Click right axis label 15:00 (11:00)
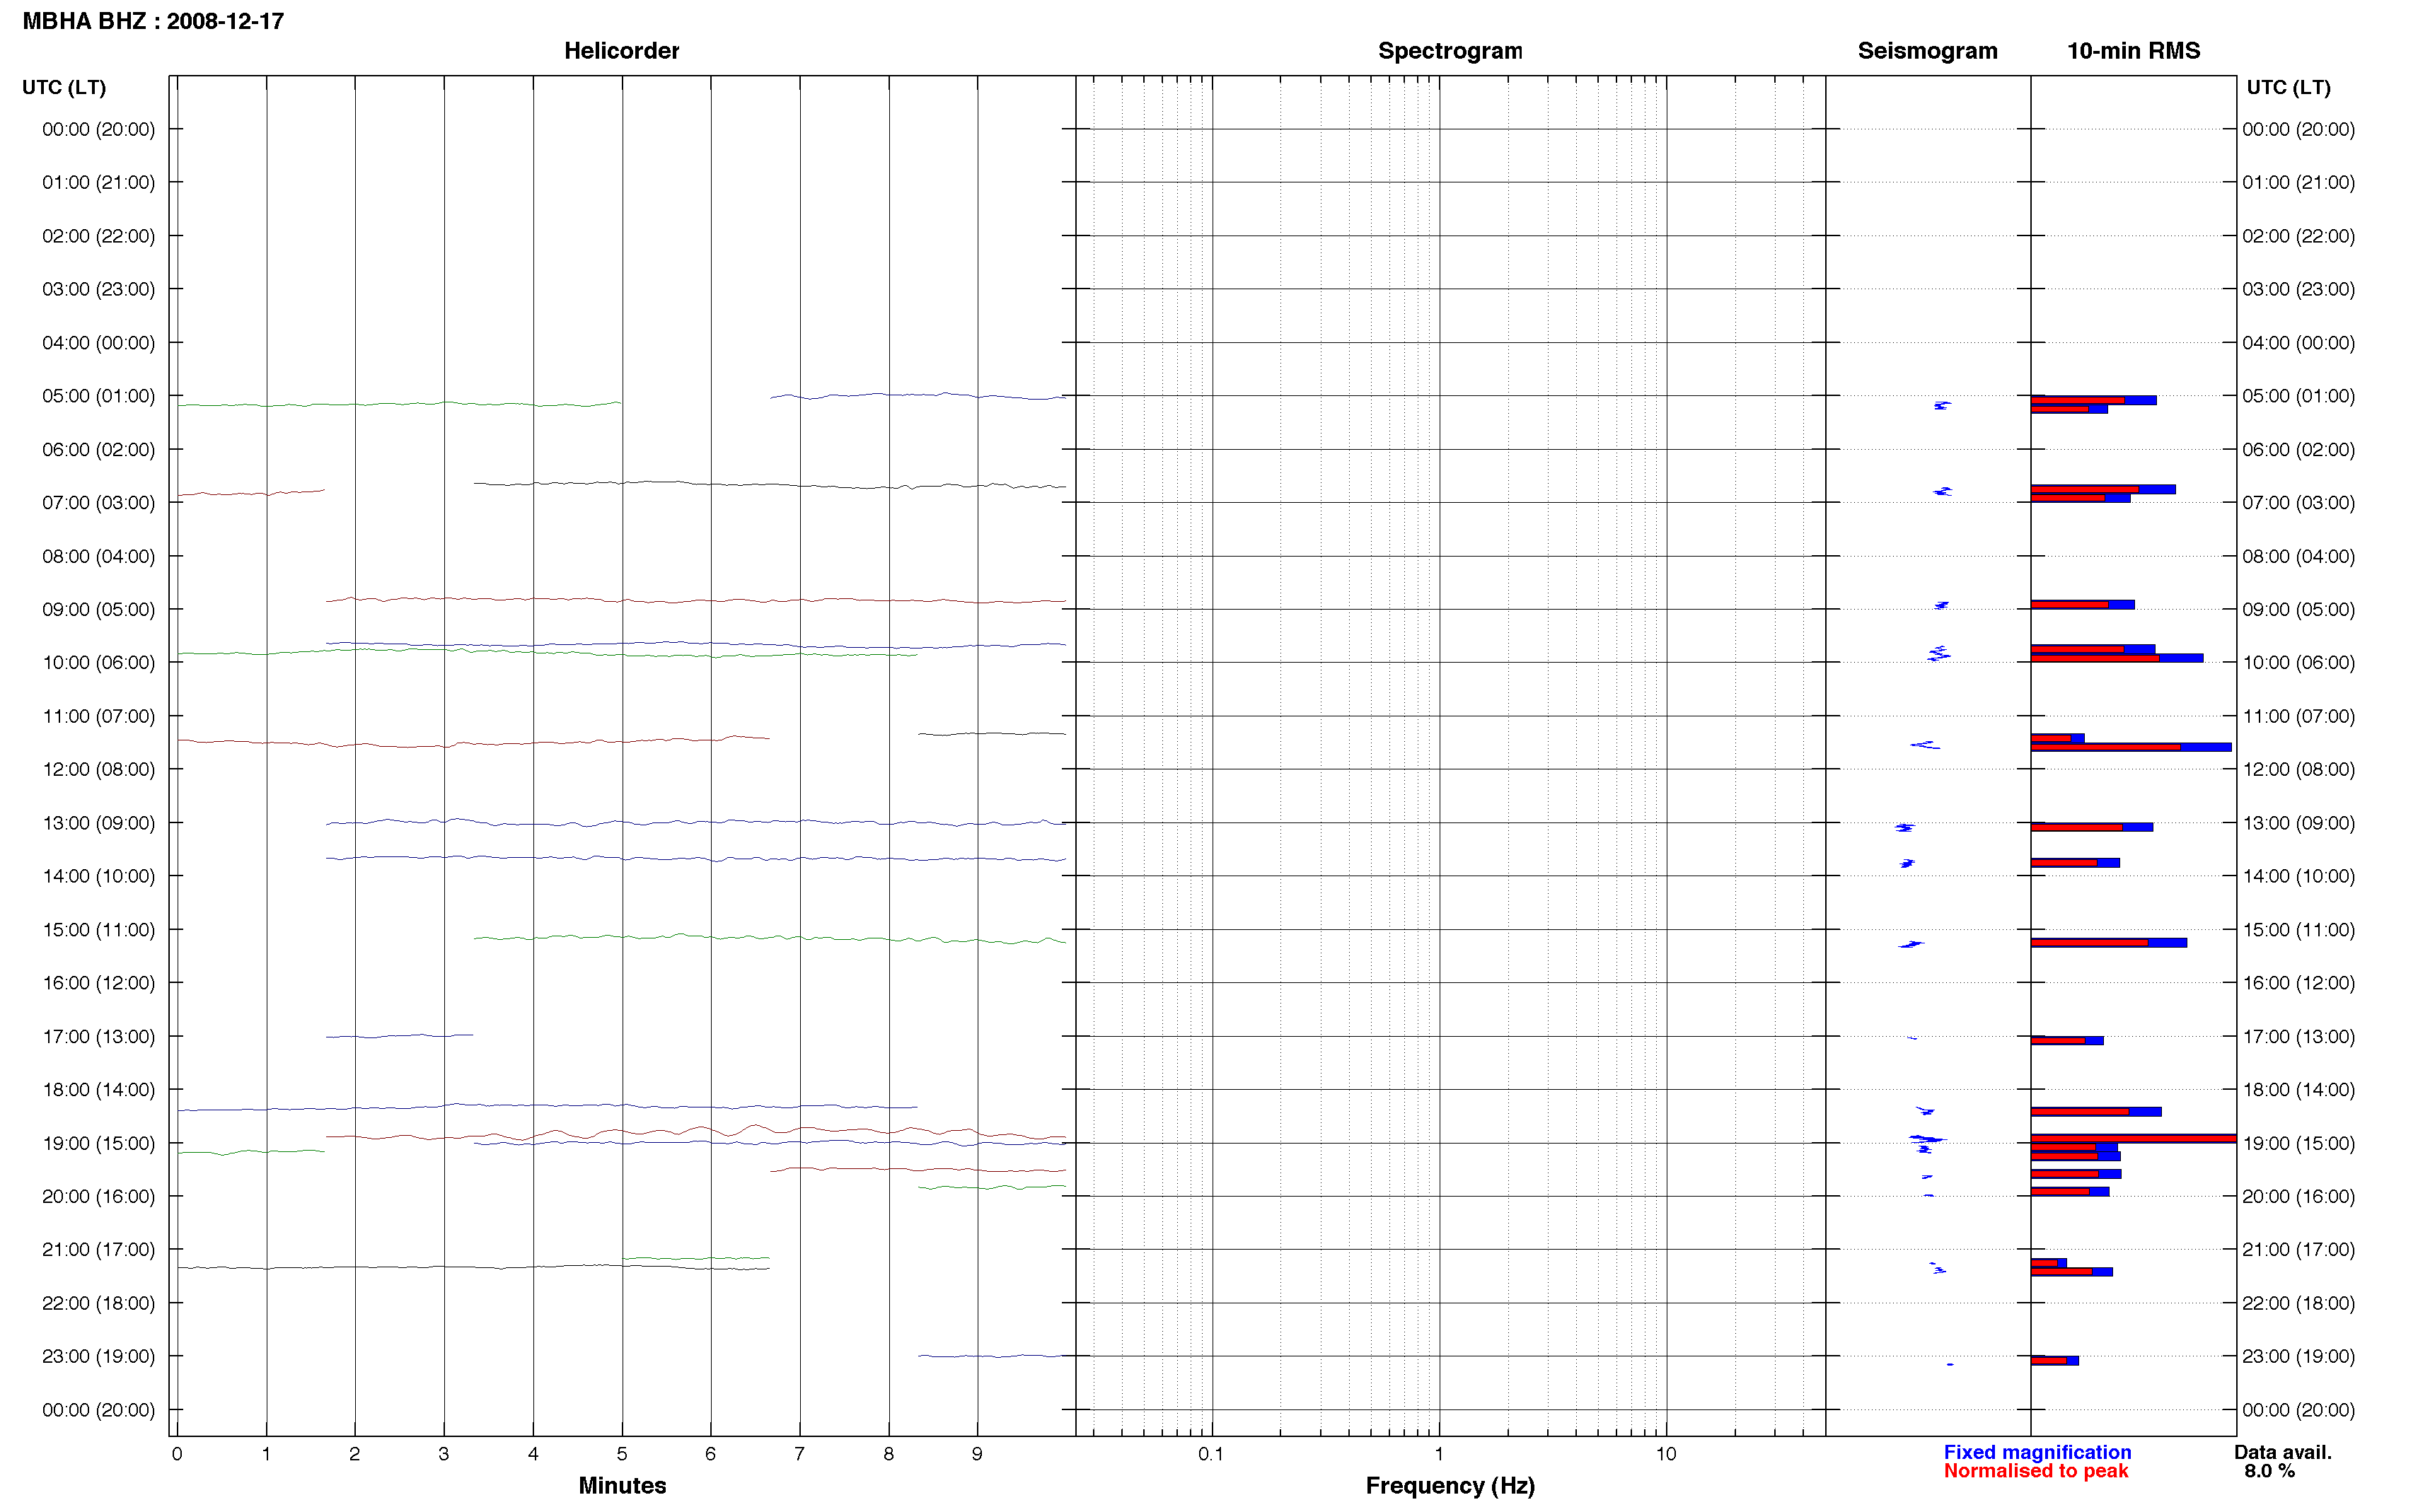This screenshot has height=1512, width=2418. 2298,930
